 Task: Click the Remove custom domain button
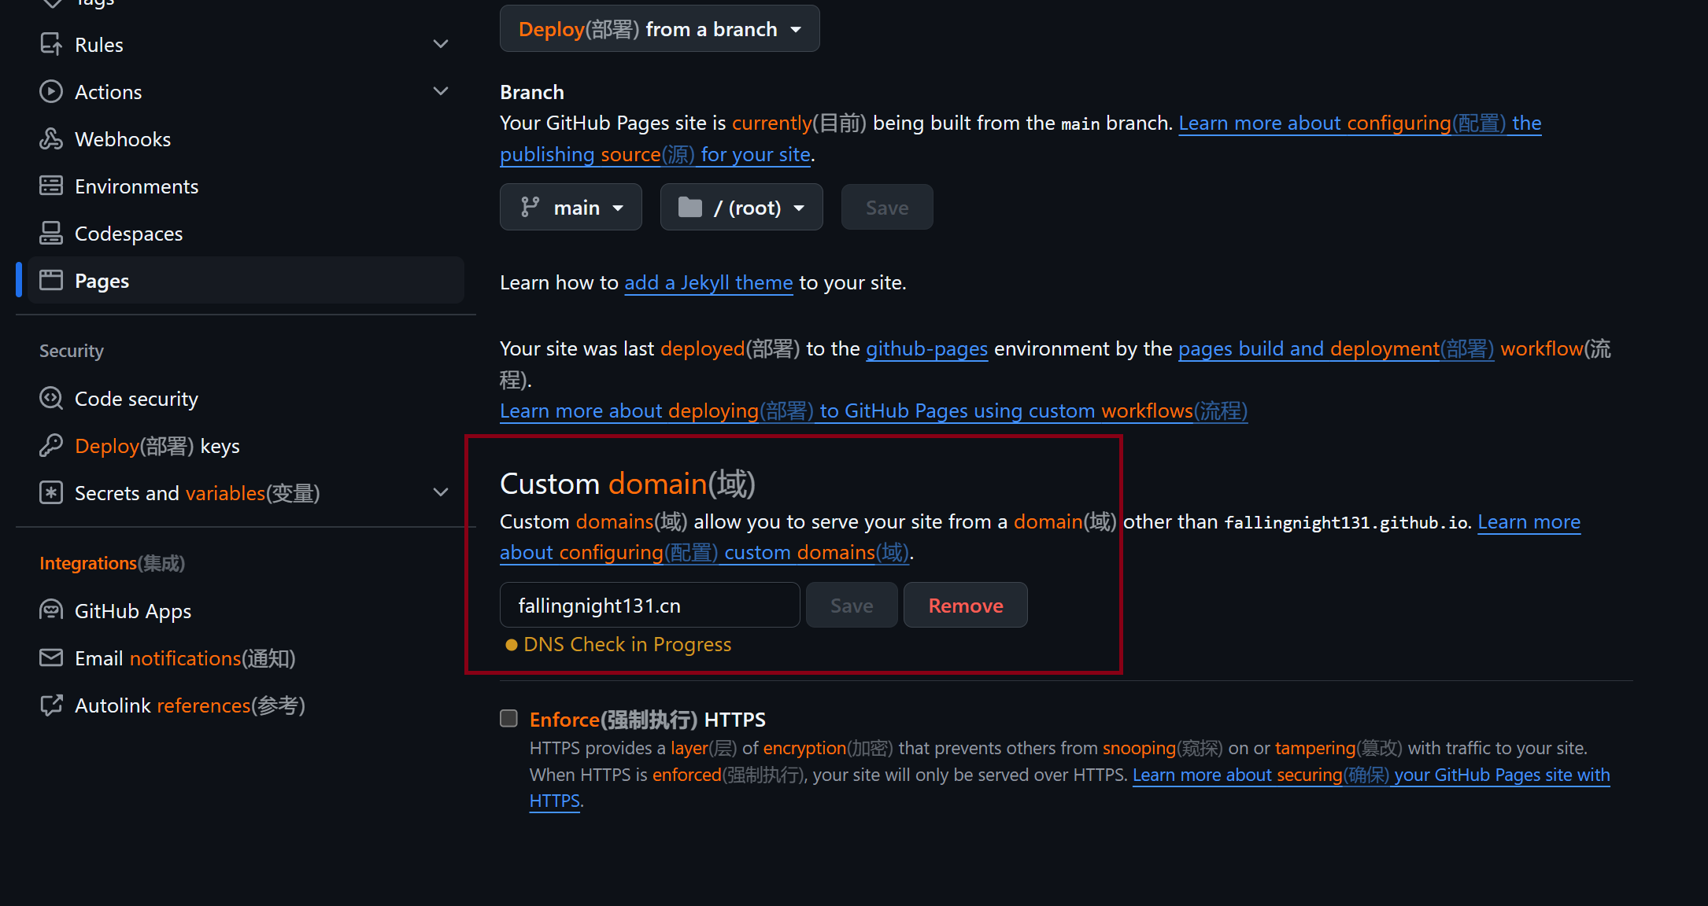coord(965,606)
